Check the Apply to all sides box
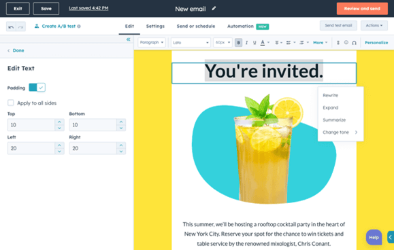This screenshot has width=394, height=250. [11, 103]
